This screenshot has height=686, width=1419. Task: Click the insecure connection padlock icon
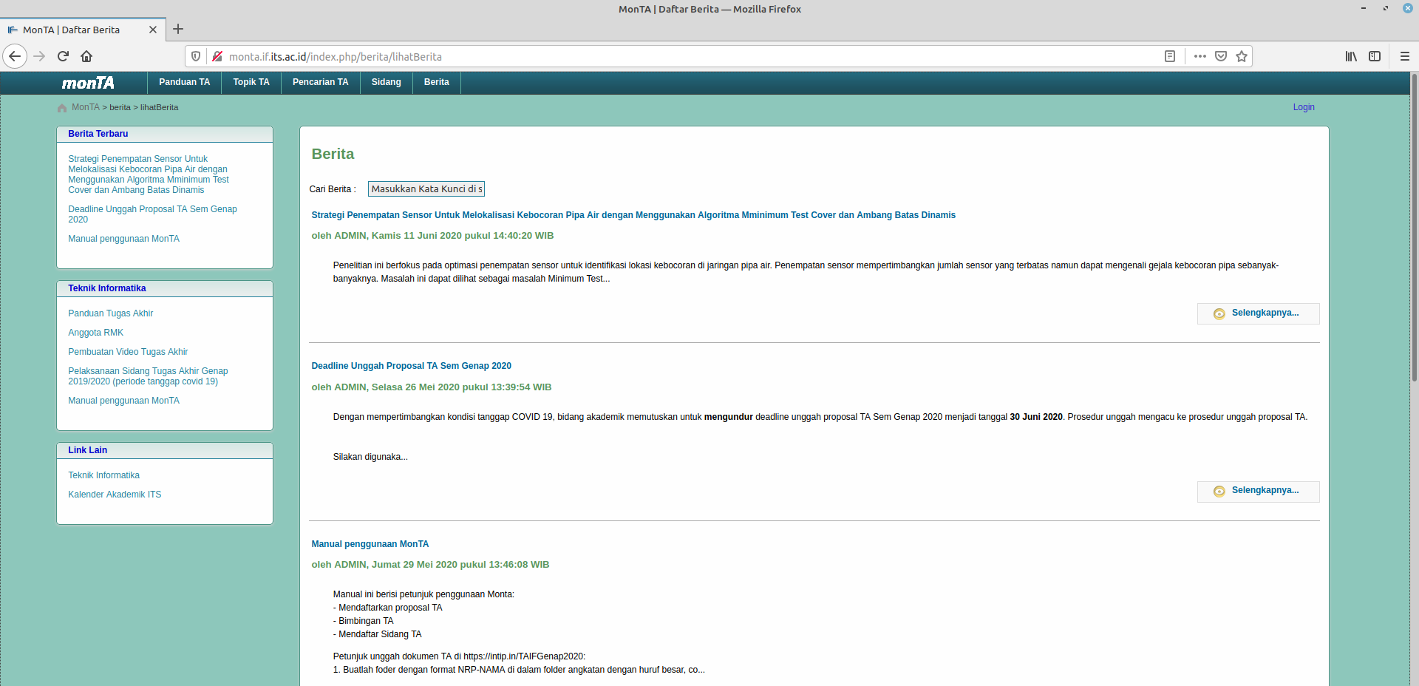point(217,56)
